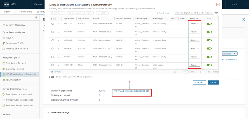Click the Filter by Signature ID field
This screenshot has width=249, height=119.
(194, 13)
